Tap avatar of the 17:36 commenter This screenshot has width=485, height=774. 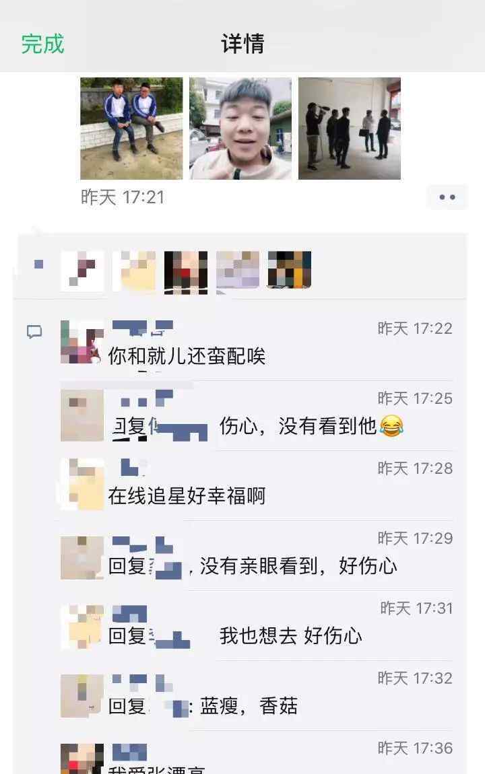[82, 759]
